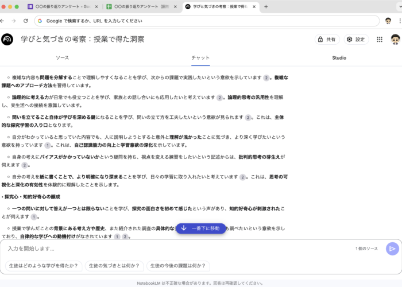Click citation 2 after 批判的思考の芽生え sentence
The image size is (402, 287).
24,165
